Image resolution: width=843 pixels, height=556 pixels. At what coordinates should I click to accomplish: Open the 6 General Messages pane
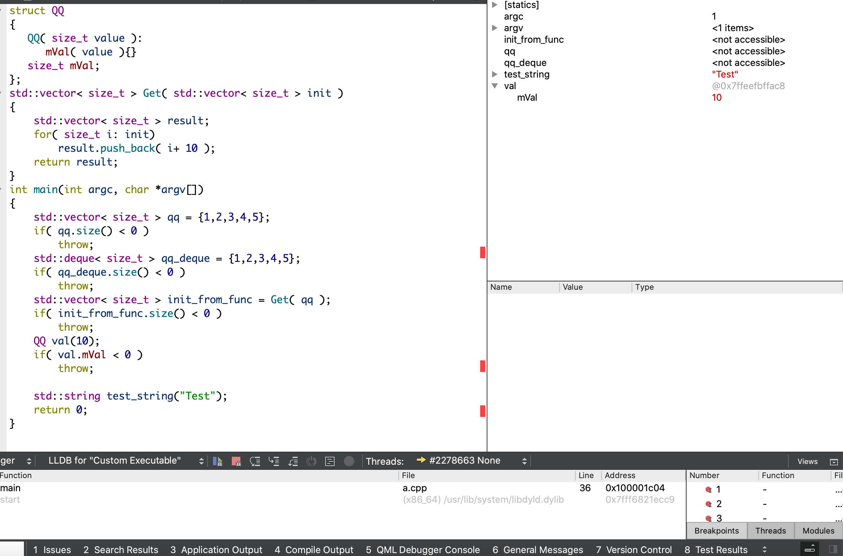[x=538, y=549]
